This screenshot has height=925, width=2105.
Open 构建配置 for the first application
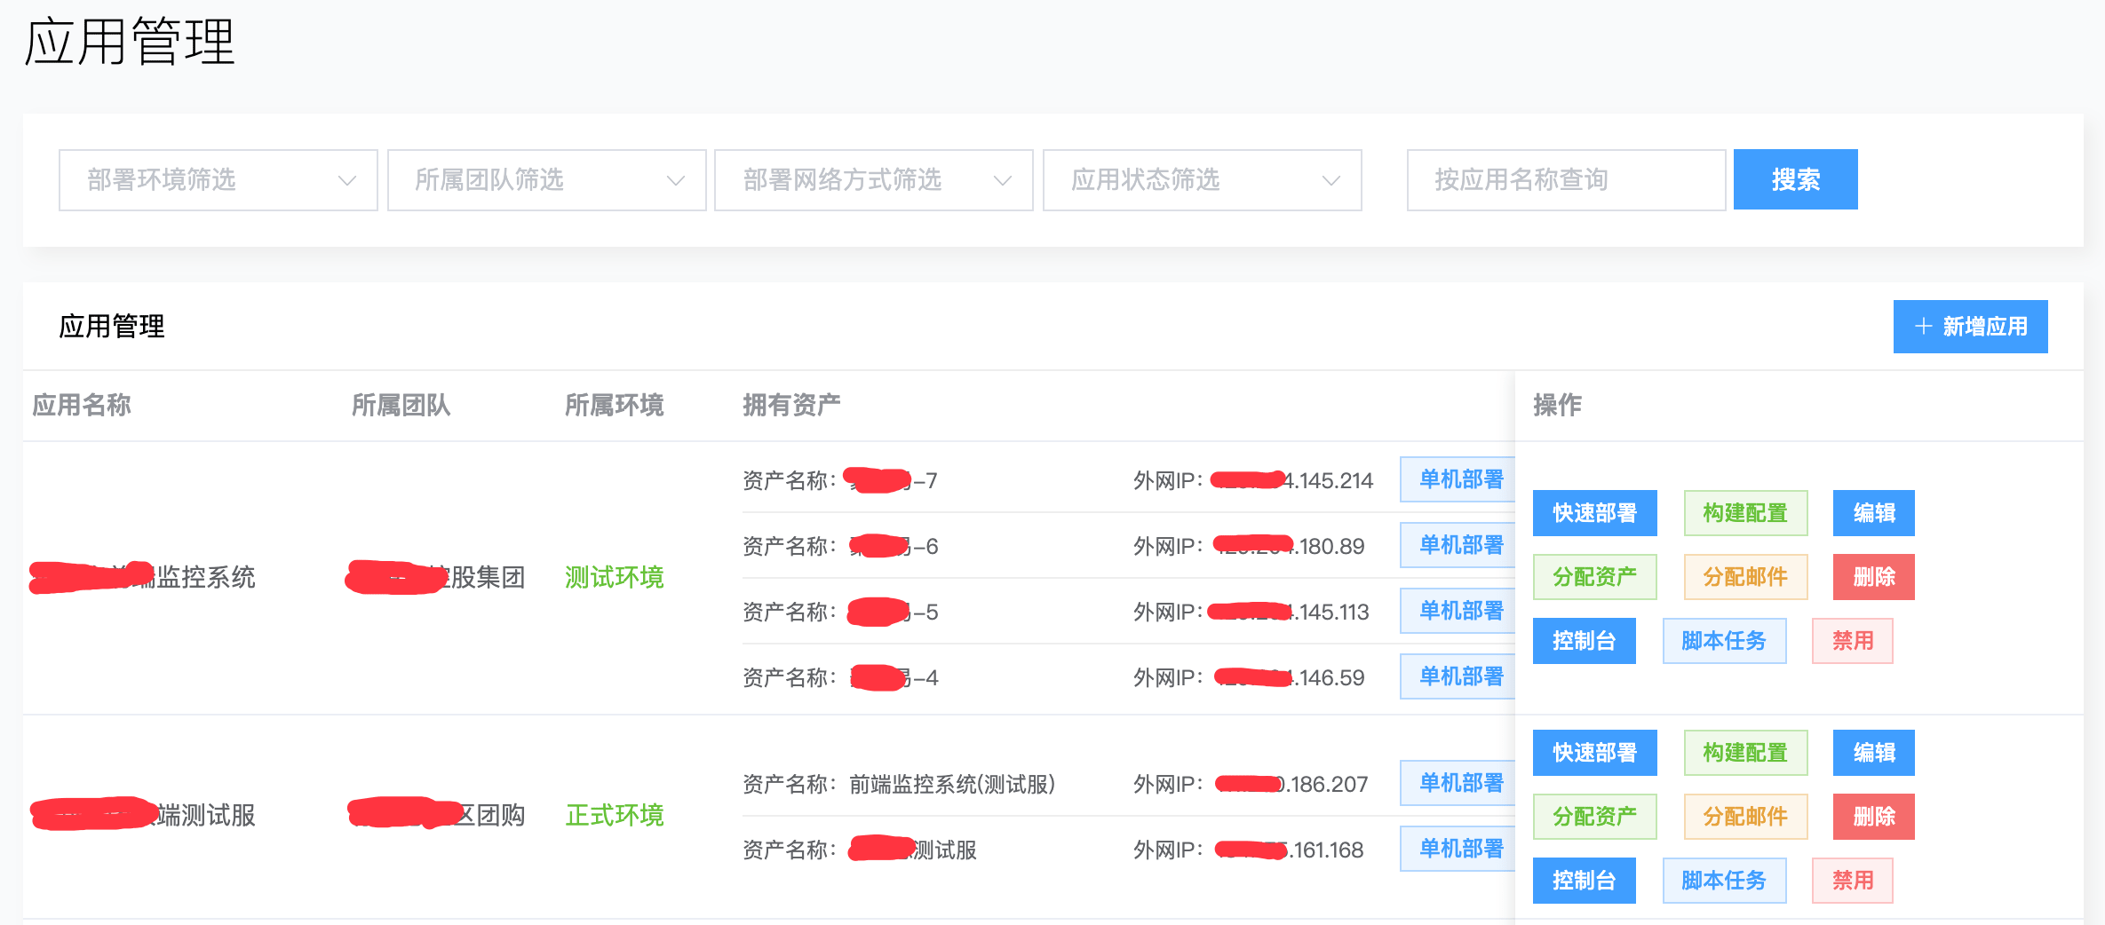click(x=1745, y=513)
